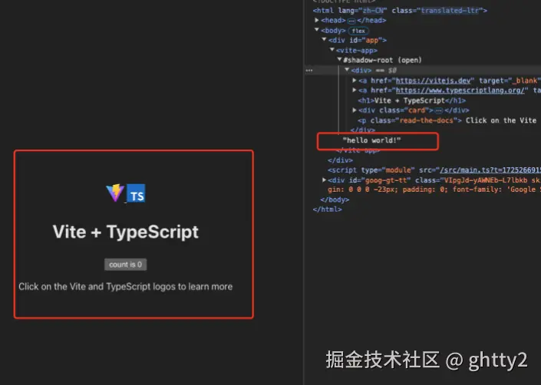Image resolution: width=541 pixels, height=385 pixels.
Task: Click the 'Vite + TypeScript' heading on the page
Action: click(x=126, y=232)
